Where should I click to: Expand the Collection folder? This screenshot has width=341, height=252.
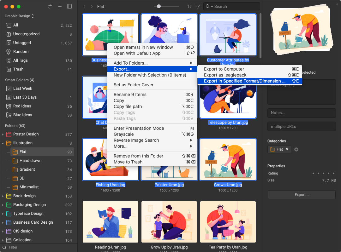[3, 240]
